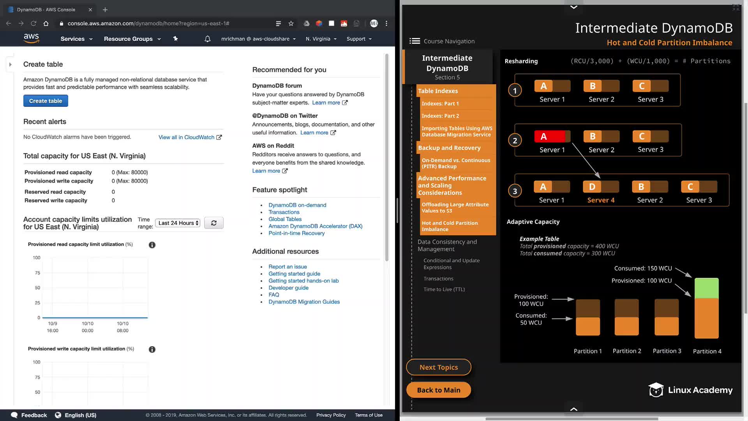This screenshot has height=421, width=748.
Task: Expand the left navigation side panel
Action: point(11,64)
